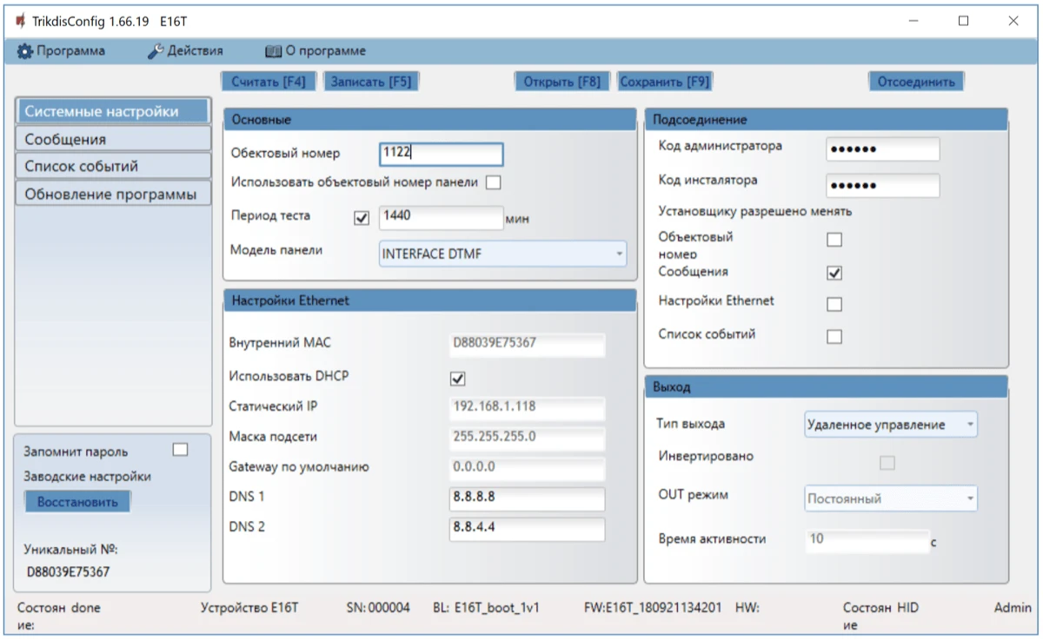Click the DNS 1 input field
The height and width of the screenshot is (640, 1043).
click(x=526, y=498)
